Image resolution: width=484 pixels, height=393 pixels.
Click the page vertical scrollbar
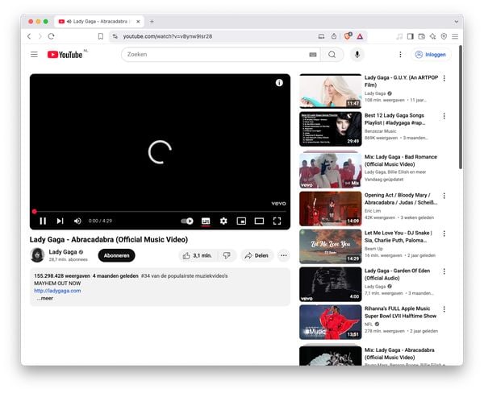(461, 107)
